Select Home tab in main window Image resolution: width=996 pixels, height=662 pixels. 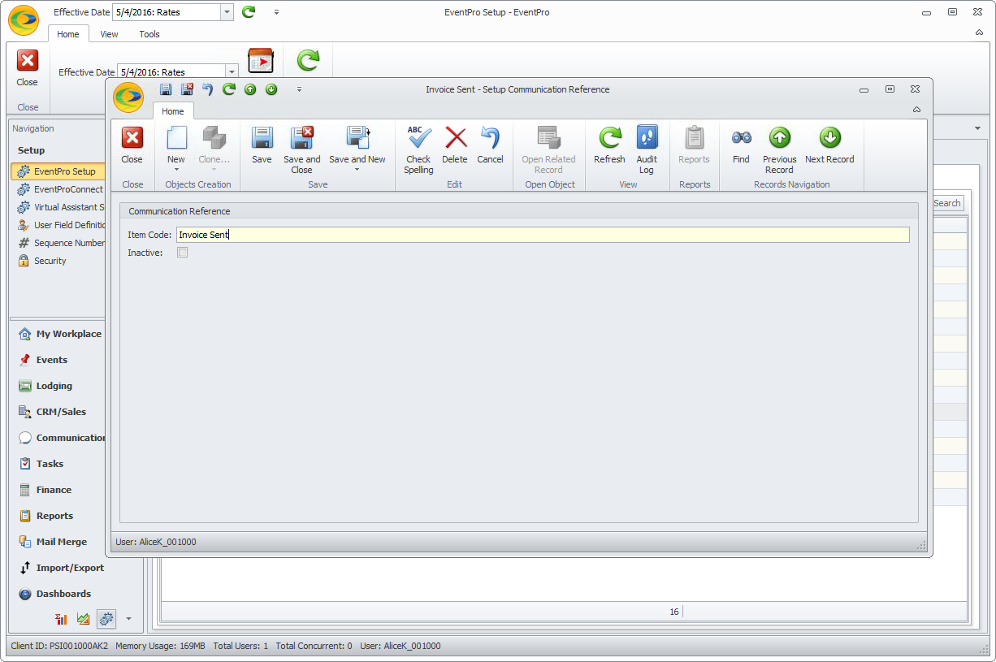(x=68, y=34)
